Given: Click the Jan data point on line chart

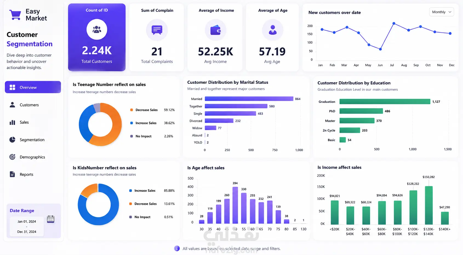Looking at the screenshot, I should (322, 29).
